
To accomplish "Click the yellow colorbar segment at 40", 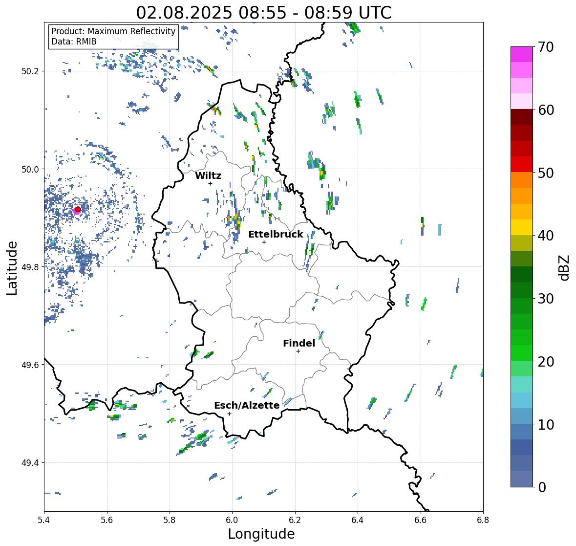I will 522,227.
